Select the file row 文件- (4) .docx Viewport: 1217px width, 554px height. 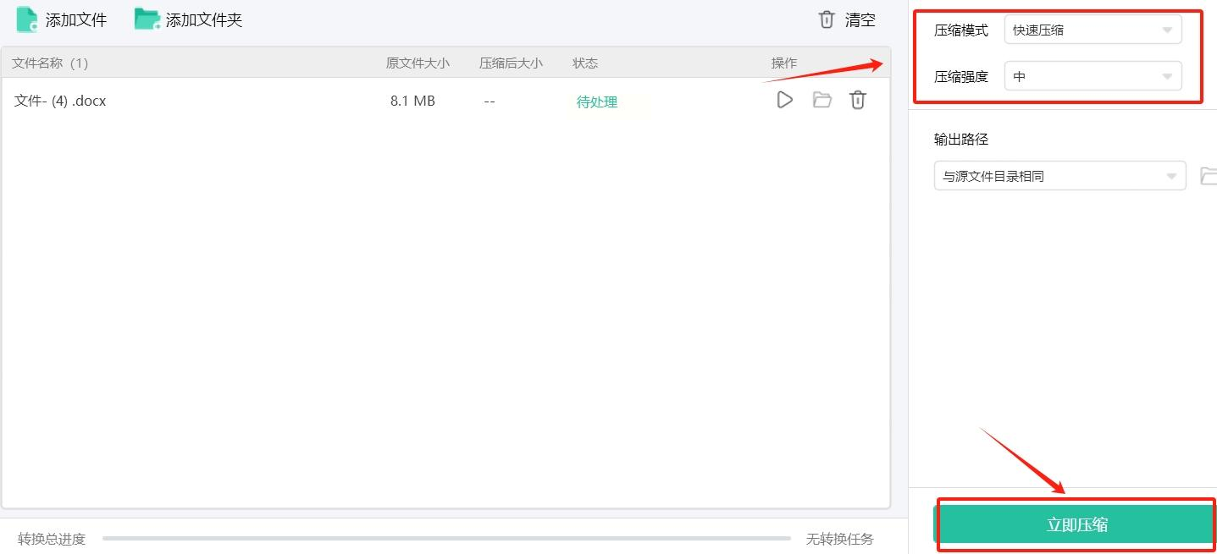click(x=445, y=101)
